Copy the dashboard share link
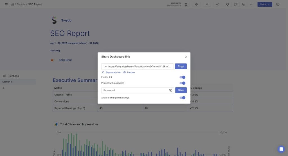Screen dimensions: 288x156 (181, 66)
